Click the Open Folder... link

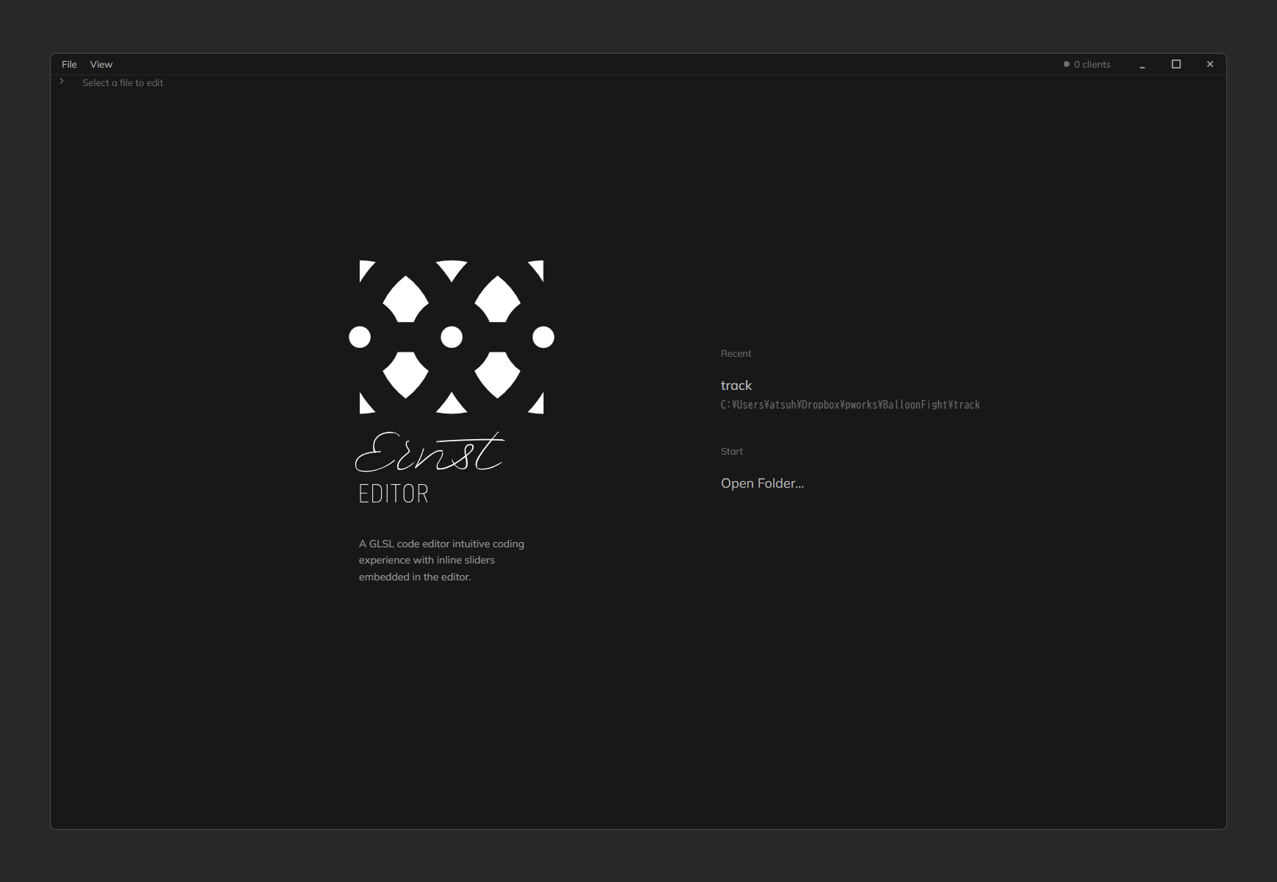click(x=762, y=483)
